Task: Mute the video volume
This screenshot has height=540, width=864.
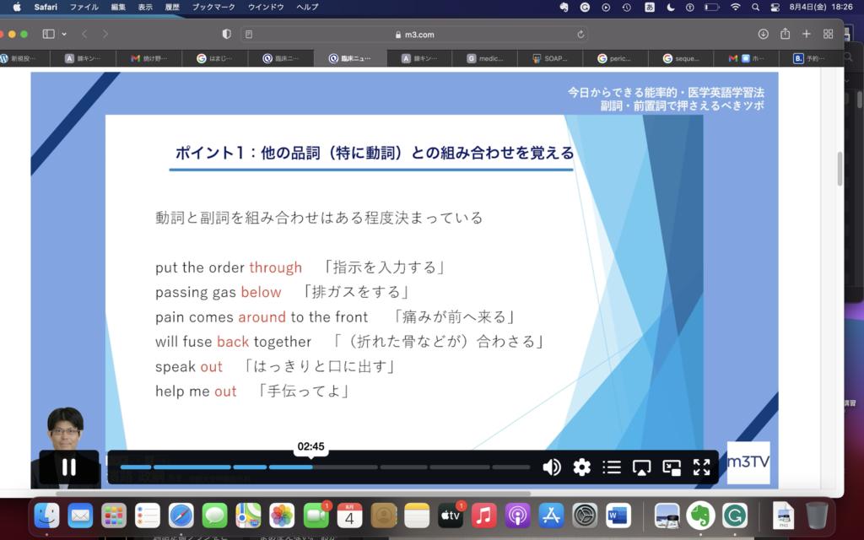Action: tap(552, 467)
